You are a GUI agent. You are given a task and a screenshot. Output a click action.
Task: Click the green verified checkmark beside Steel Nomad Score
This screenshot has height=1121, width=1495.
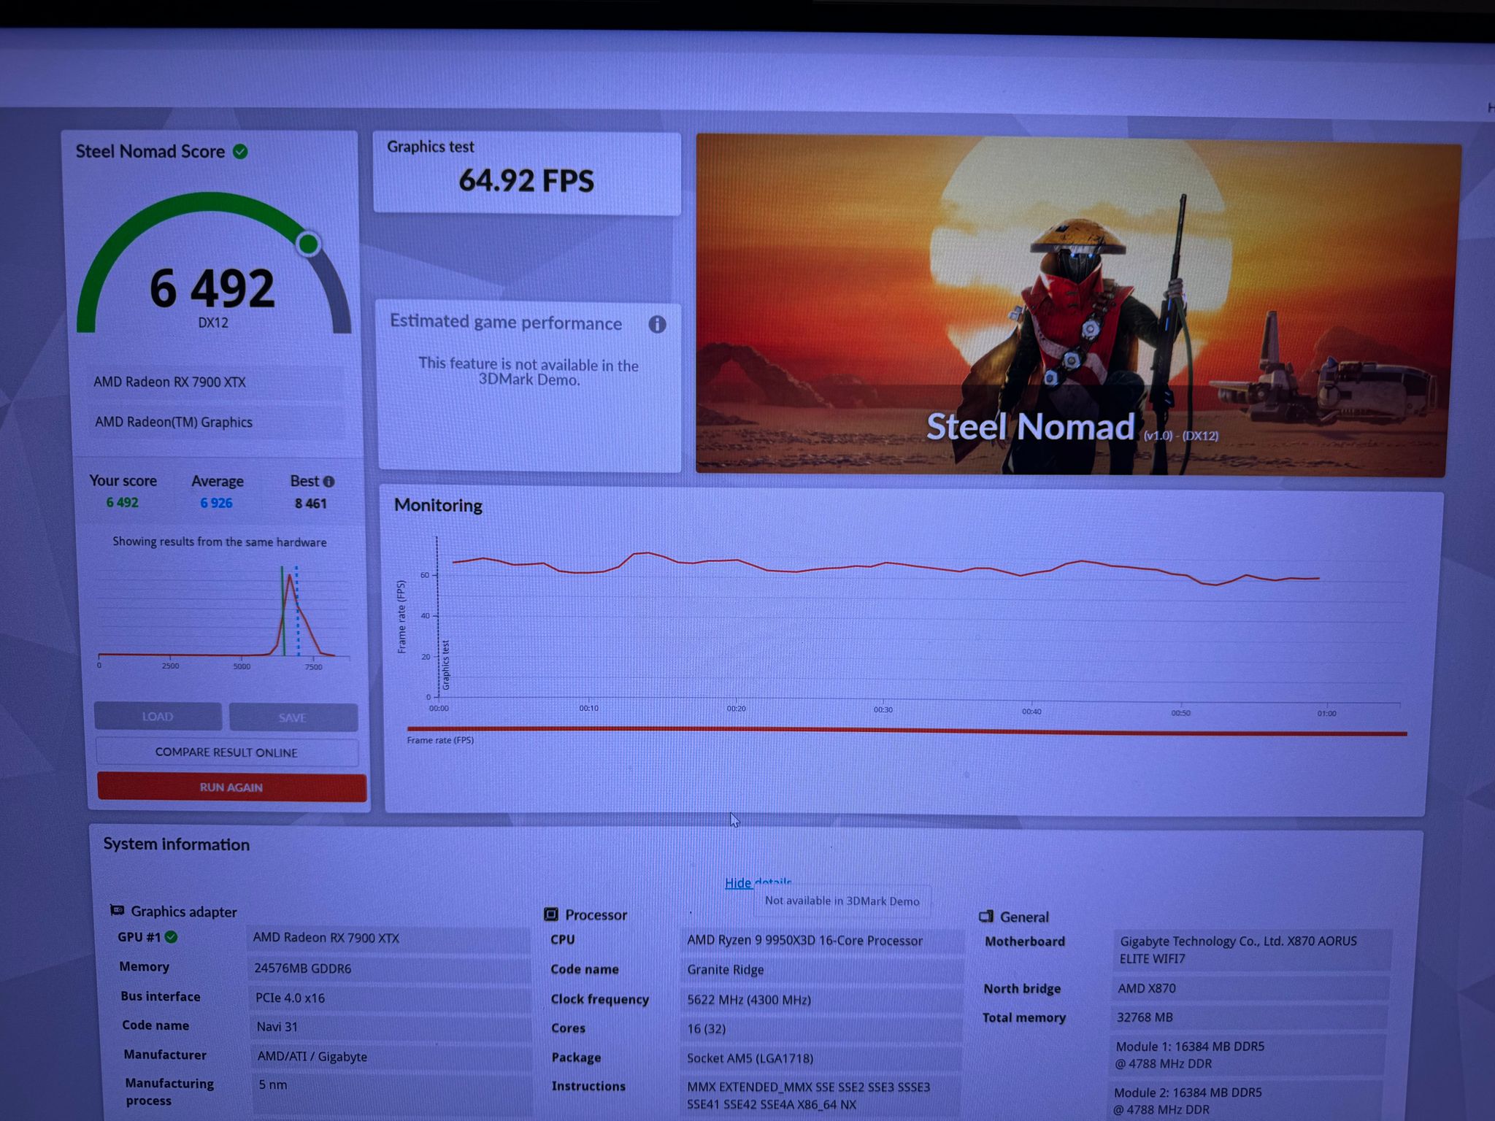pos(240,152)
